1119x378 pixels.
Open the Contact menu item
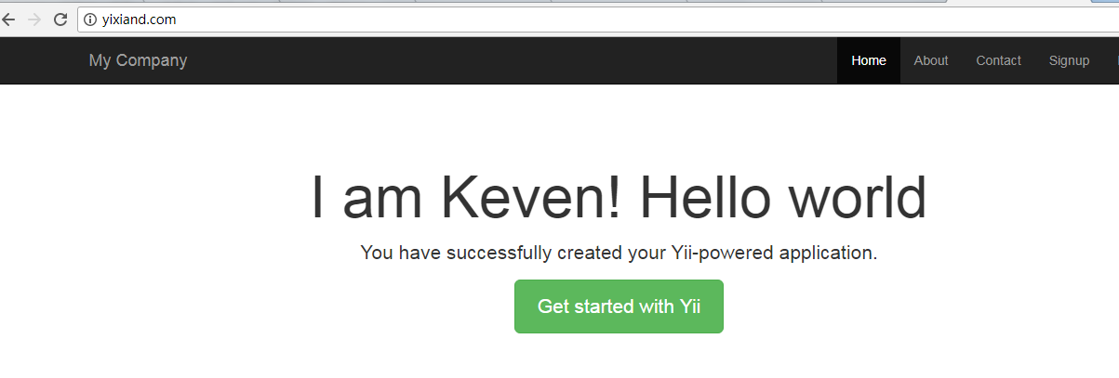pyautogui.click(x=998, y=60)
